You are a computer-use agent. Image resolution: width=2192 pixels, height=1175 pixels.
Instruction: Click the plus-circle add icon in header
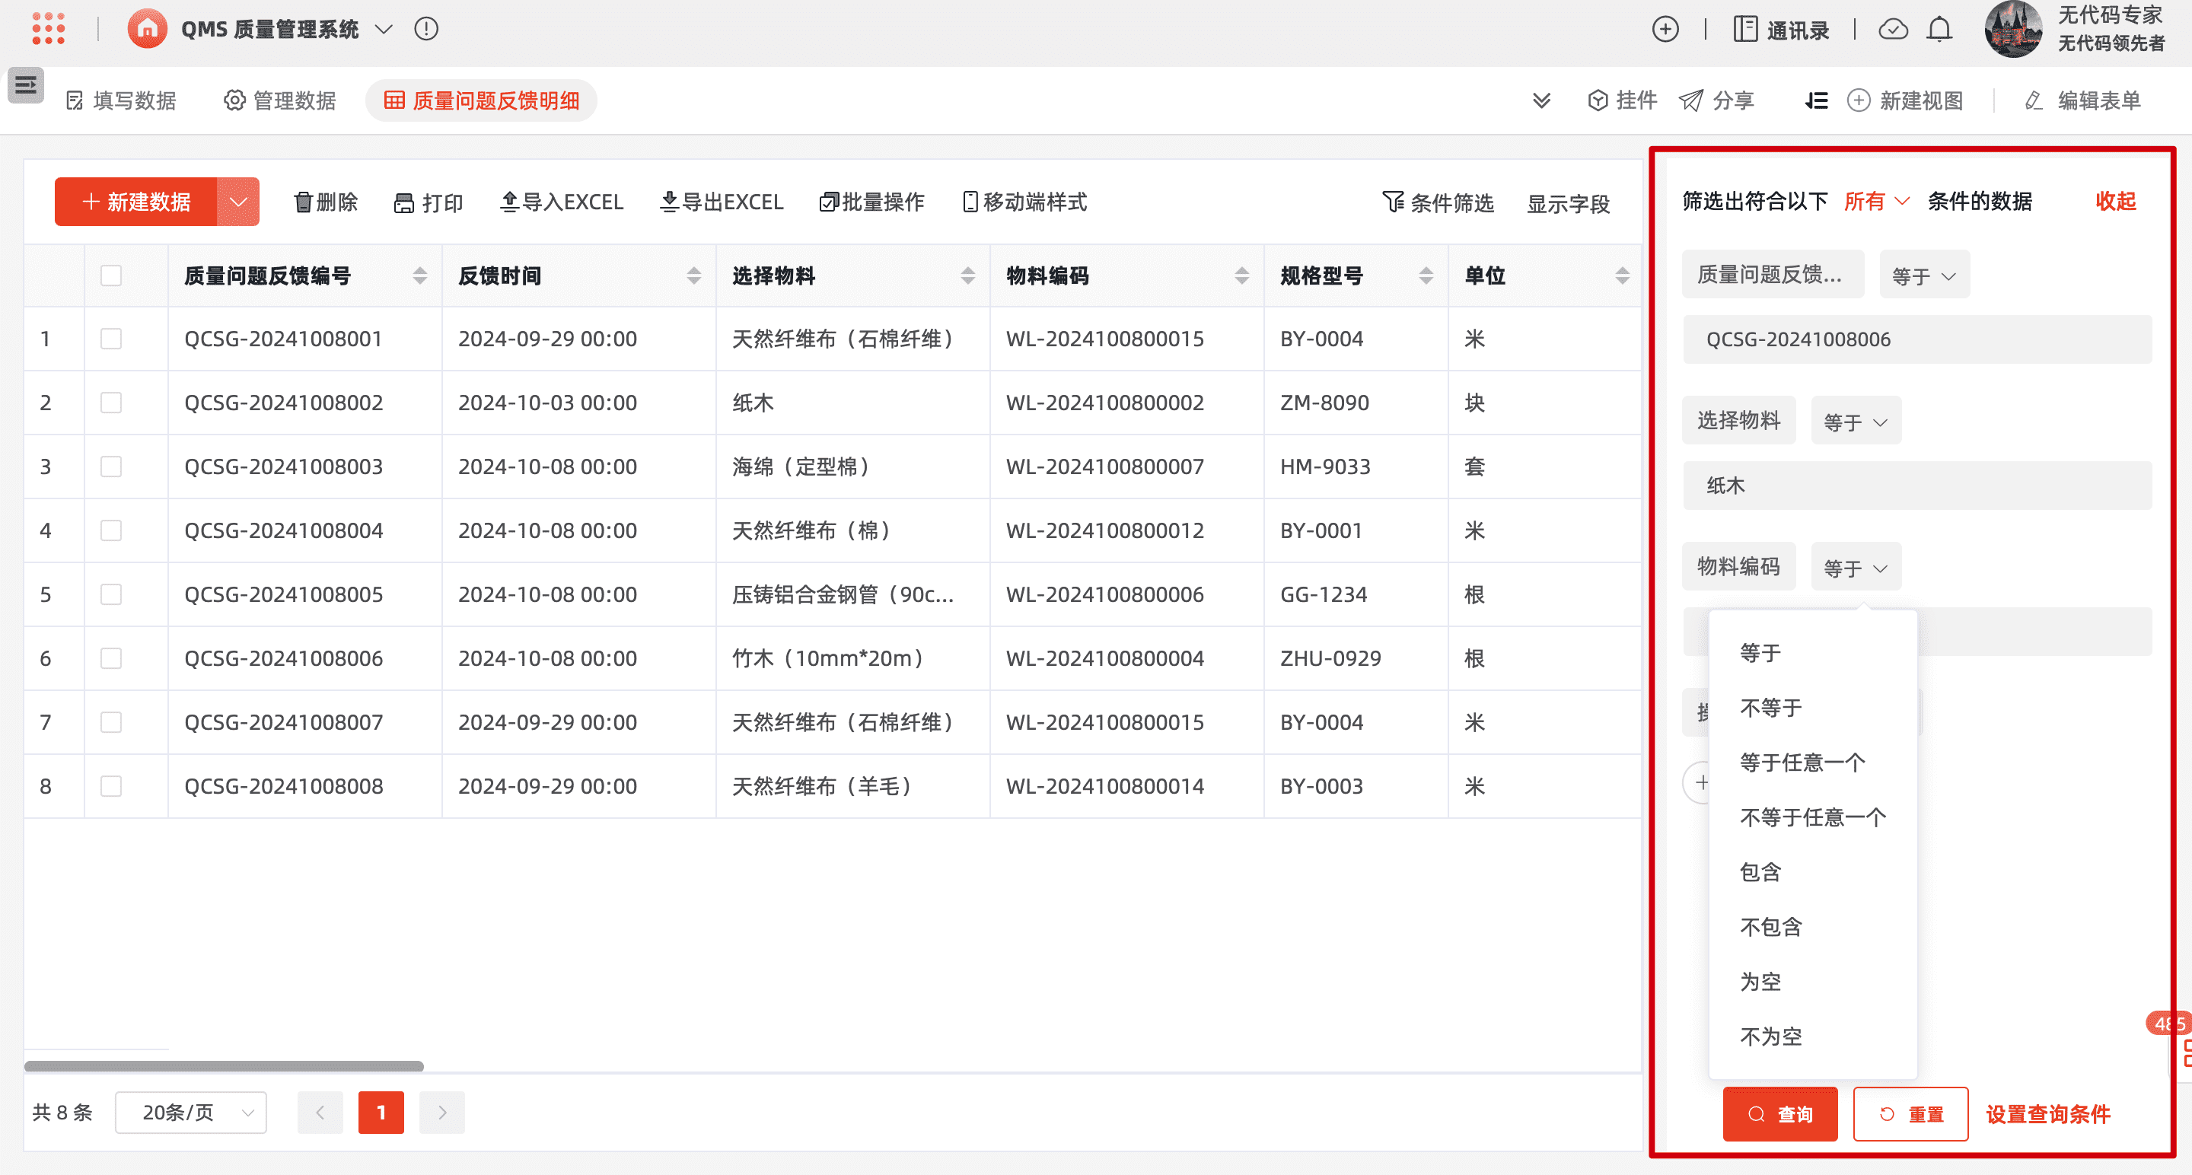1665,29
